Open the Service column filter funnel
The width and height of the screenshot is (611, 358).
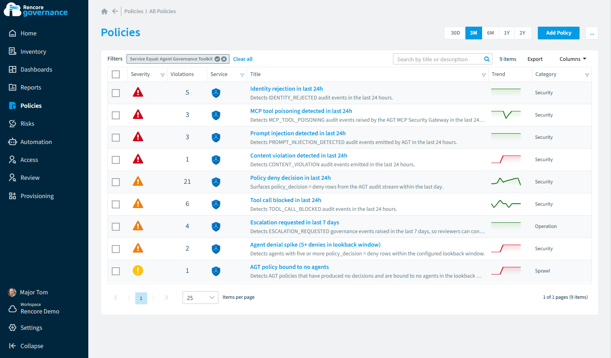[x=242, y=75]
